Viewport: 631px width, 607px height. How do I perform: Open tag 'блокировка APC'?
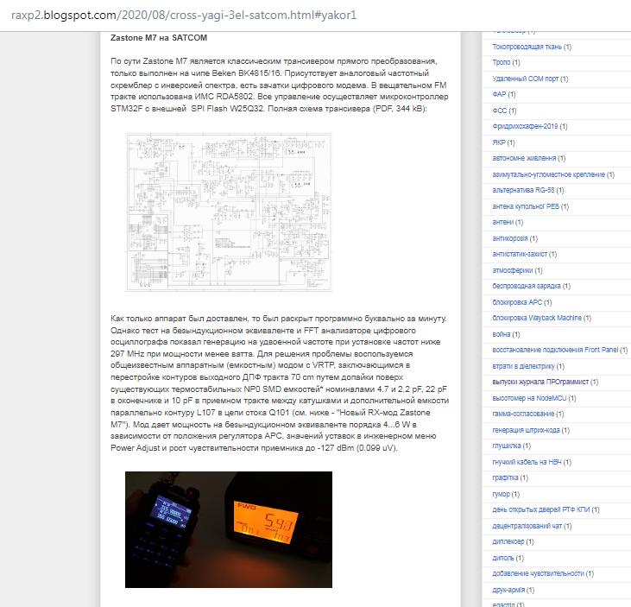517,302
